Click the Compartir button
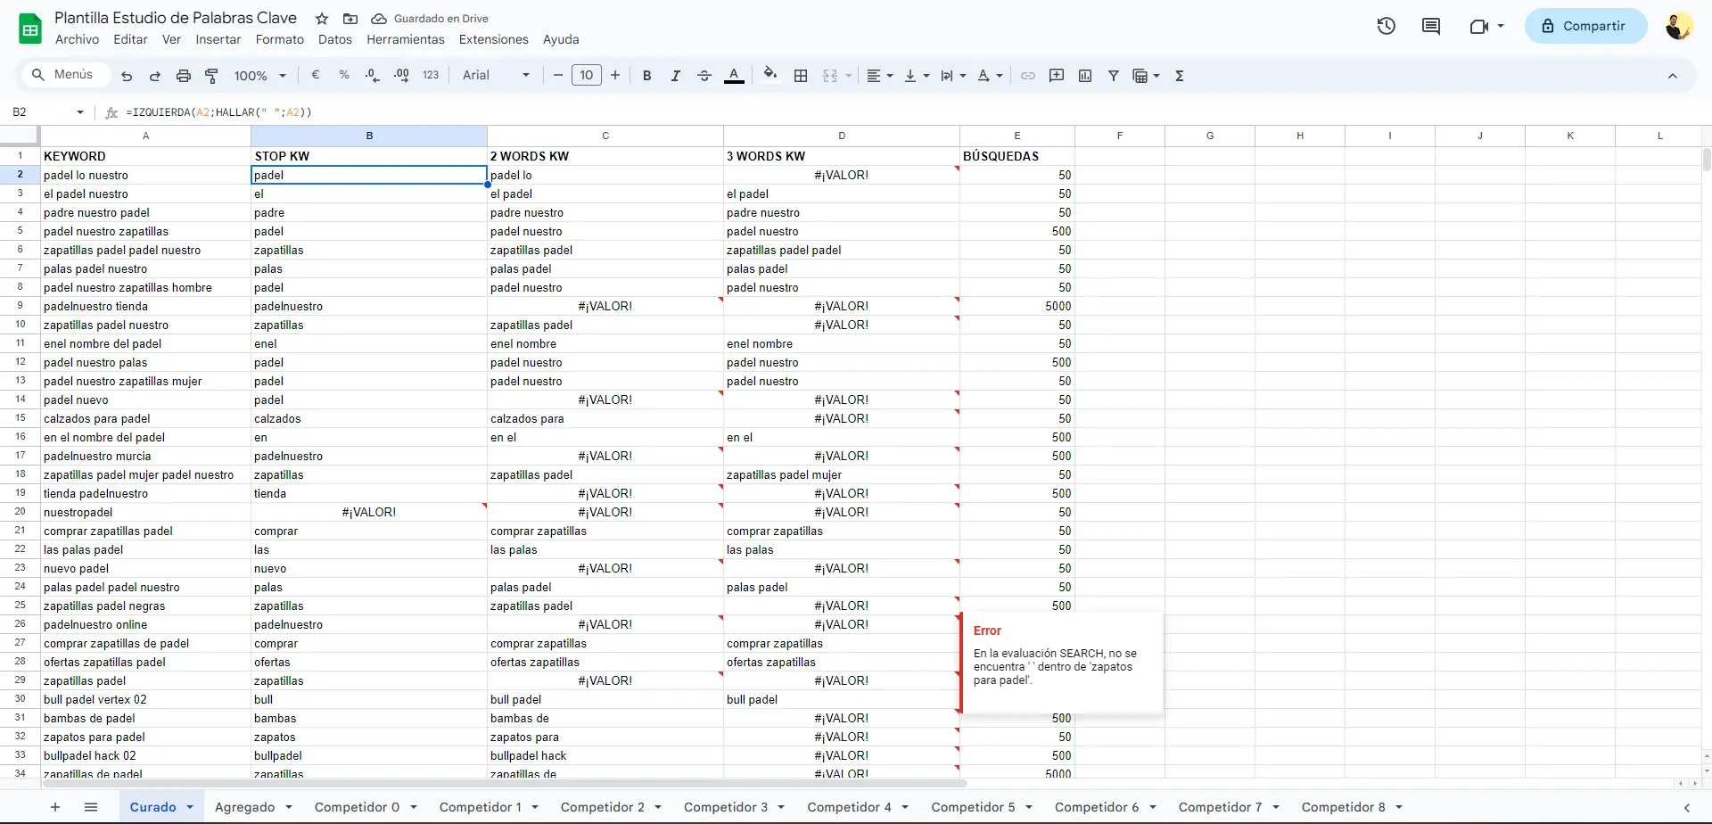Viewport: 1712px width, 824px height. click(1584, 26)
